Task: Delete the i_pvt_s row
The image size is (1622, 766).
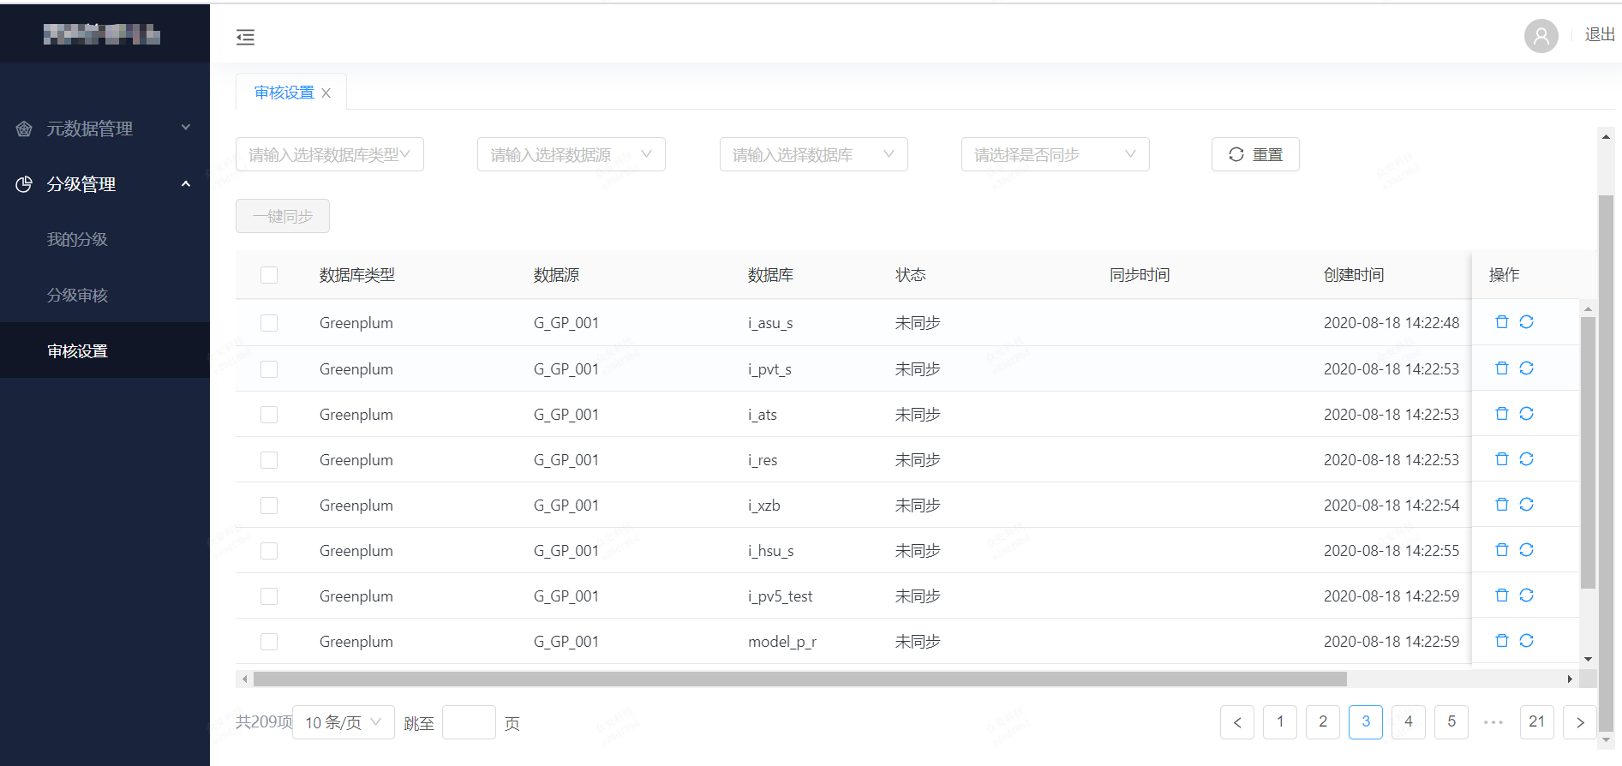Action: click(1501, 368)
